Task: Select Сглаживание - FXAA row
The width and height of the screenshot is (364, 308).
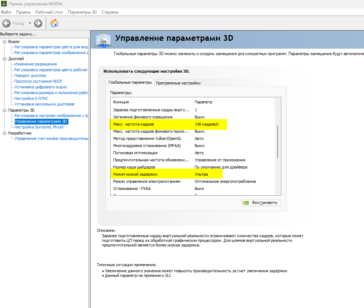Action: point(193,189)
